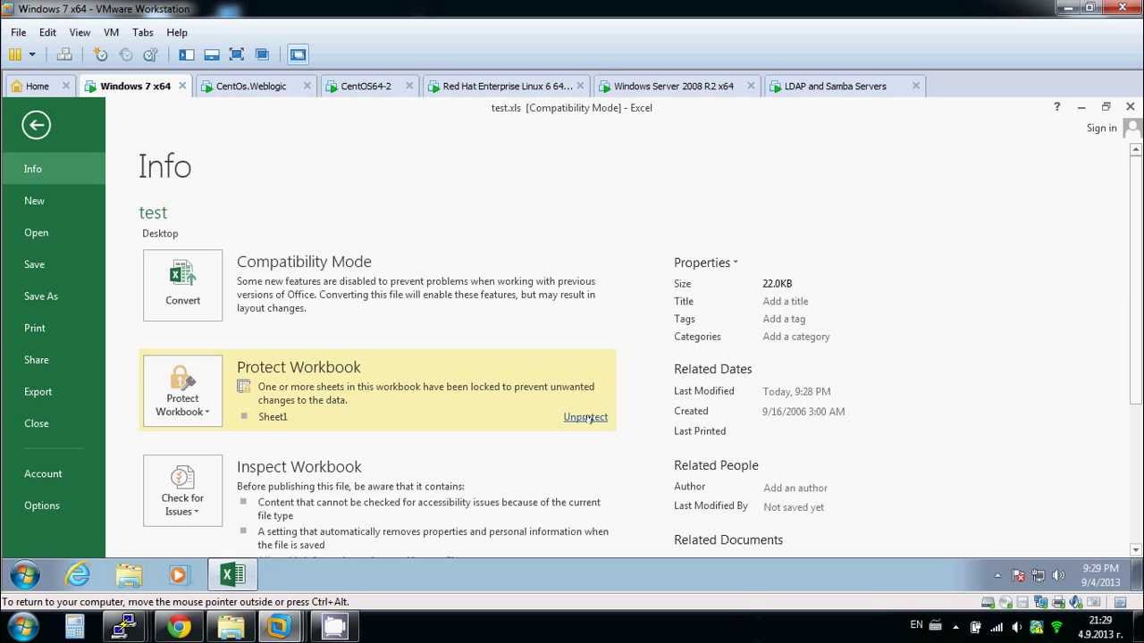Click the guest Action Center flag icon
This screenshot has width=1144, height=643.
1018,576
